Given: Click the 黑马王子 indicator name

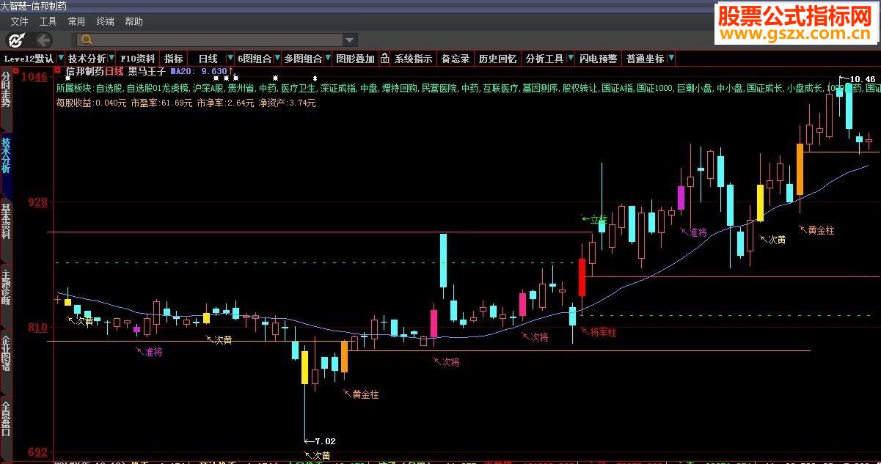Looking at the screenshot, I should (x=147, y=71).
